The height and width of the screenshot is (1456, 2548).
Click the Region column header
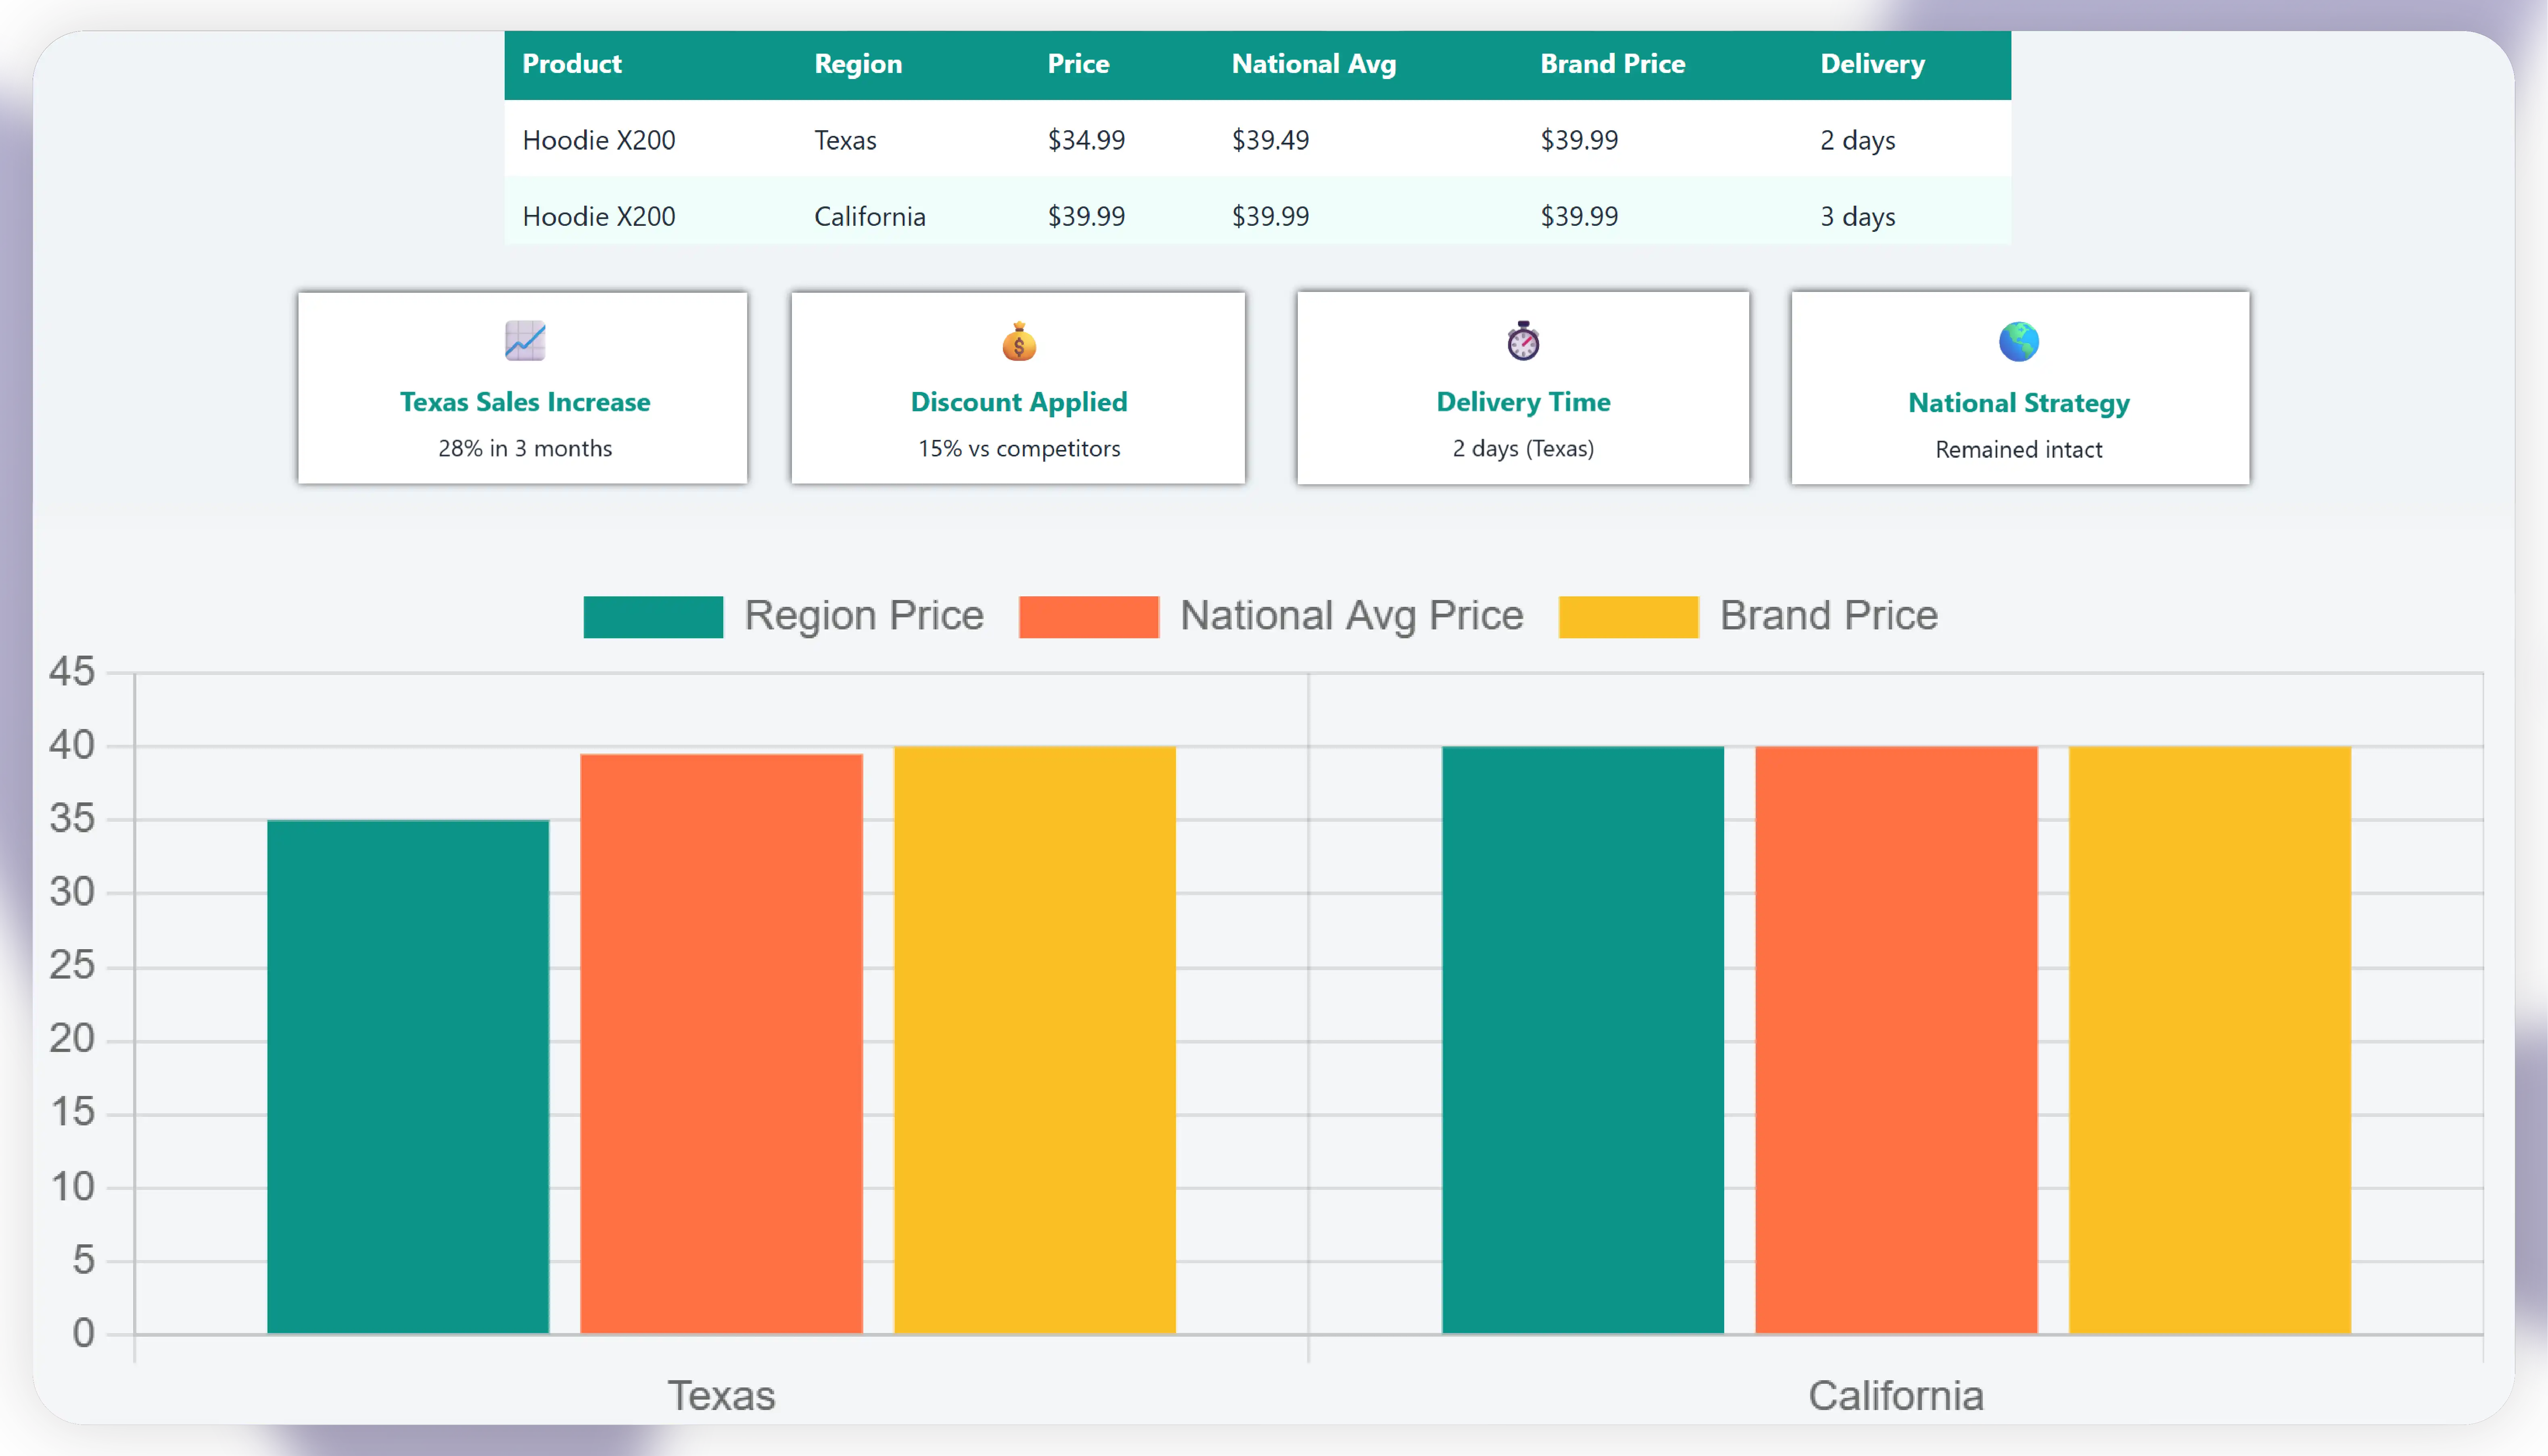click(x=857, y=64)
